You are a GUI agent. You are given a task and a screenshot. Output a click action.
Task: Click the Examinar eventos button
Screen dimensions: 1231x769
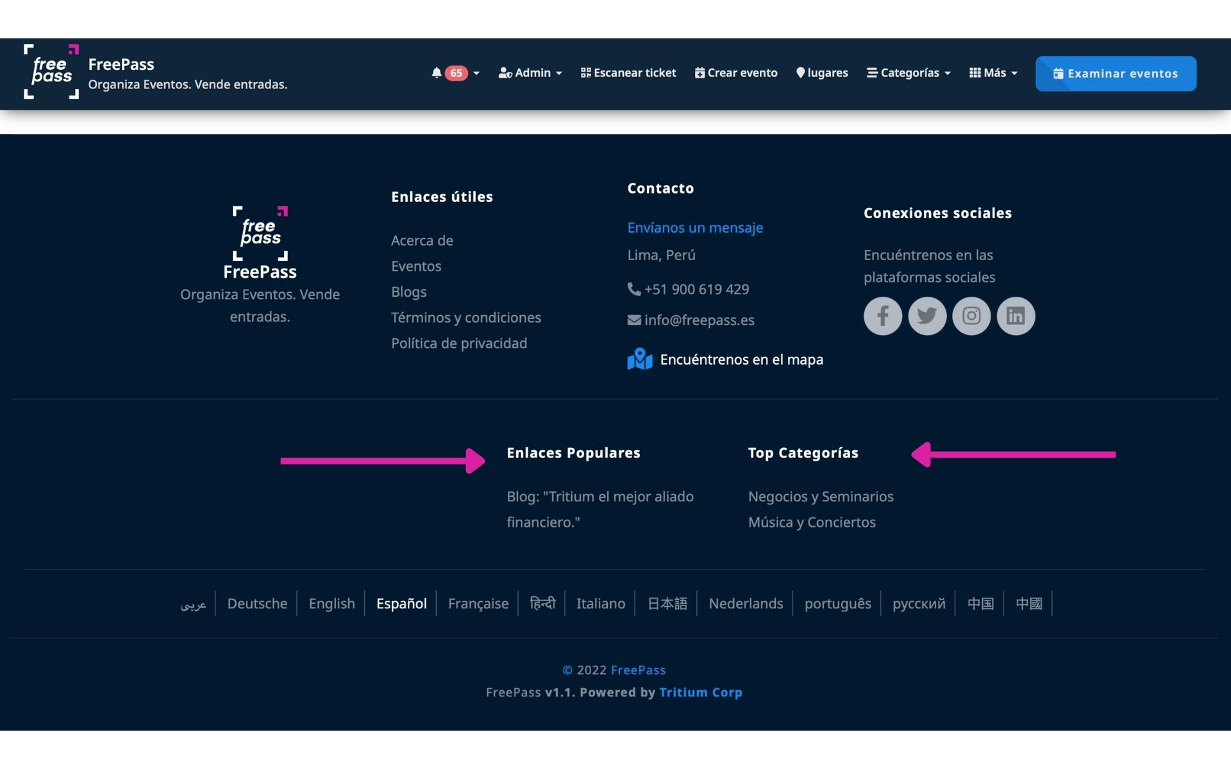point(1115,74)
